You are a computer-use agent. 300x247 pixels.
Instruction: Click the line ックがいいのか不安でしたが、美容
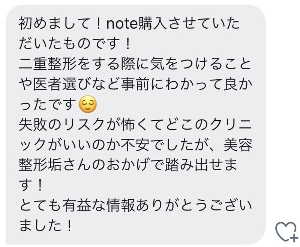[x=135, y=145]
